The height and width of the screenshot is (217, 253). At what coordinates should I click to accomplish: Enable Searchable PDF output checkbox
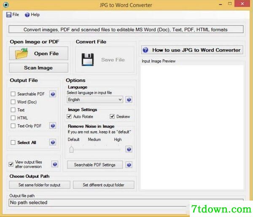coord(13,94)
